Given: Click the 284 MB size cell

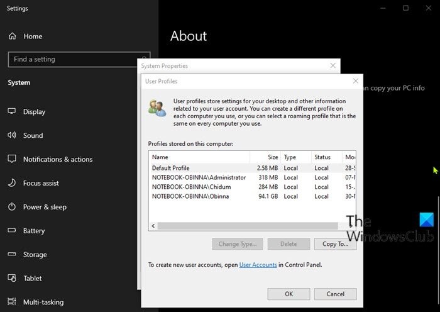Looking at the screenshot, I should 268,187.
